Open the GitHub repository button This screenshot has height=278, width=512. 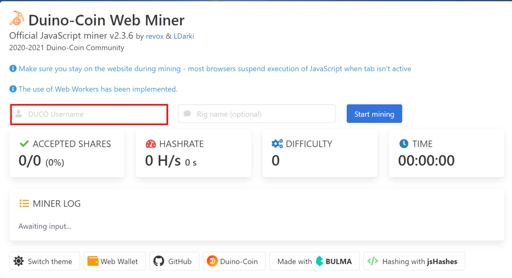pos(174,261)
